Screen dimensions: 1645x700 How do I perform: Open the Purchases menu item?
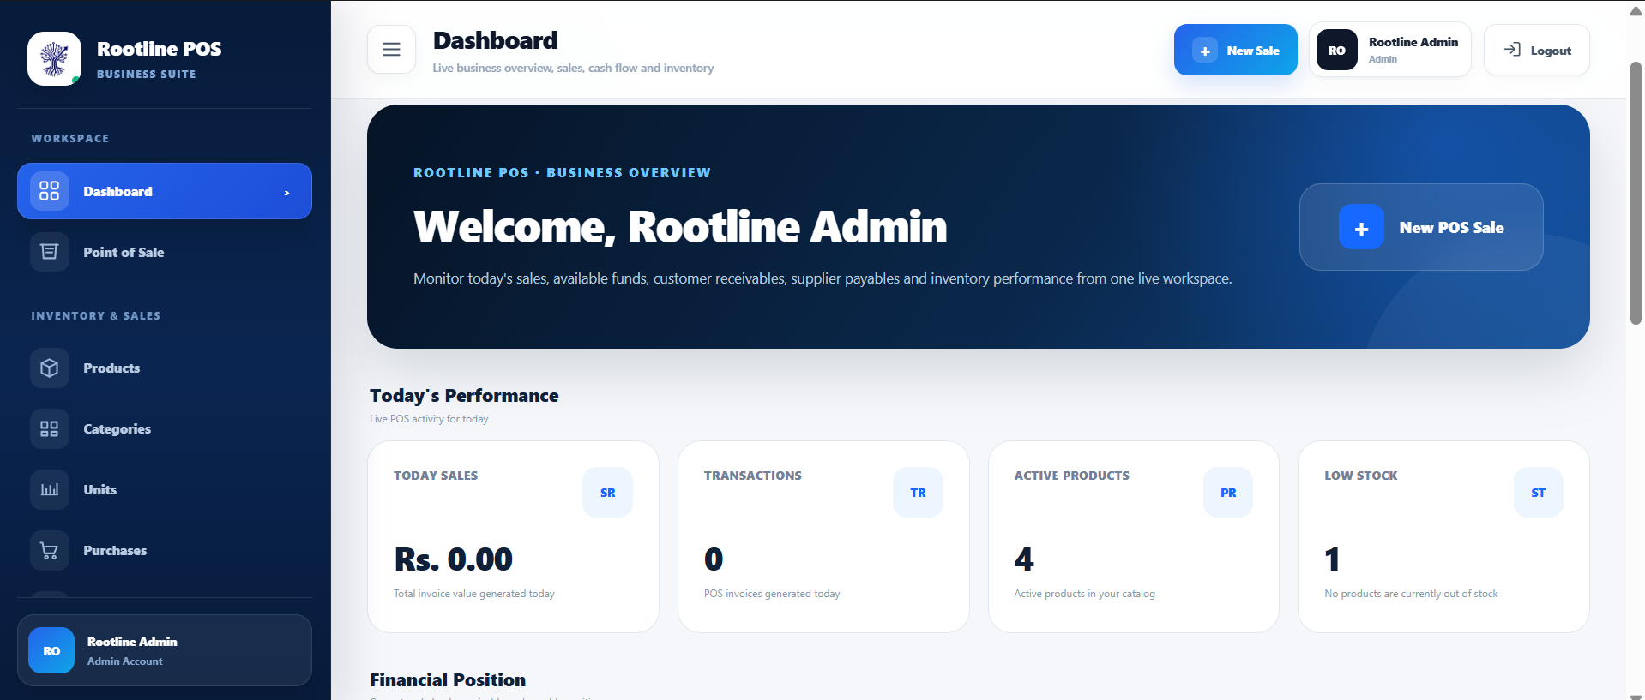(x=165, y=550)
